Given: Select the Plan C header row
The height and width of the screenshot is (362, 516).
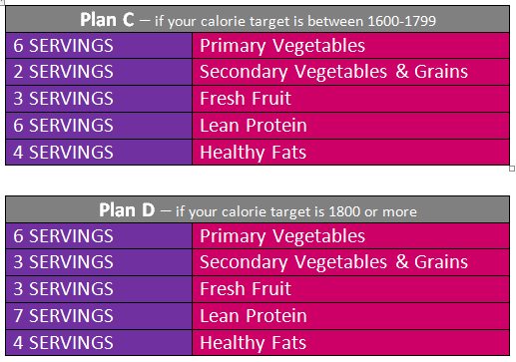Looking at the screenshot, I should click(x=258, y=19).
